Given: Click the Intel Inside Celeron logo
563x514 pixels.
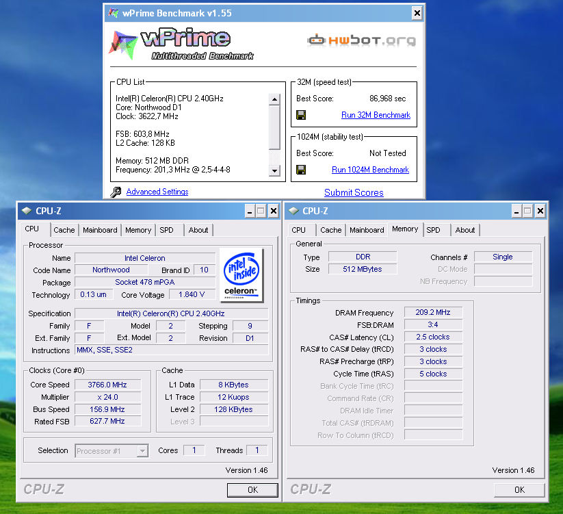Looking at the screenshot, I should click(x=241, y=275).
